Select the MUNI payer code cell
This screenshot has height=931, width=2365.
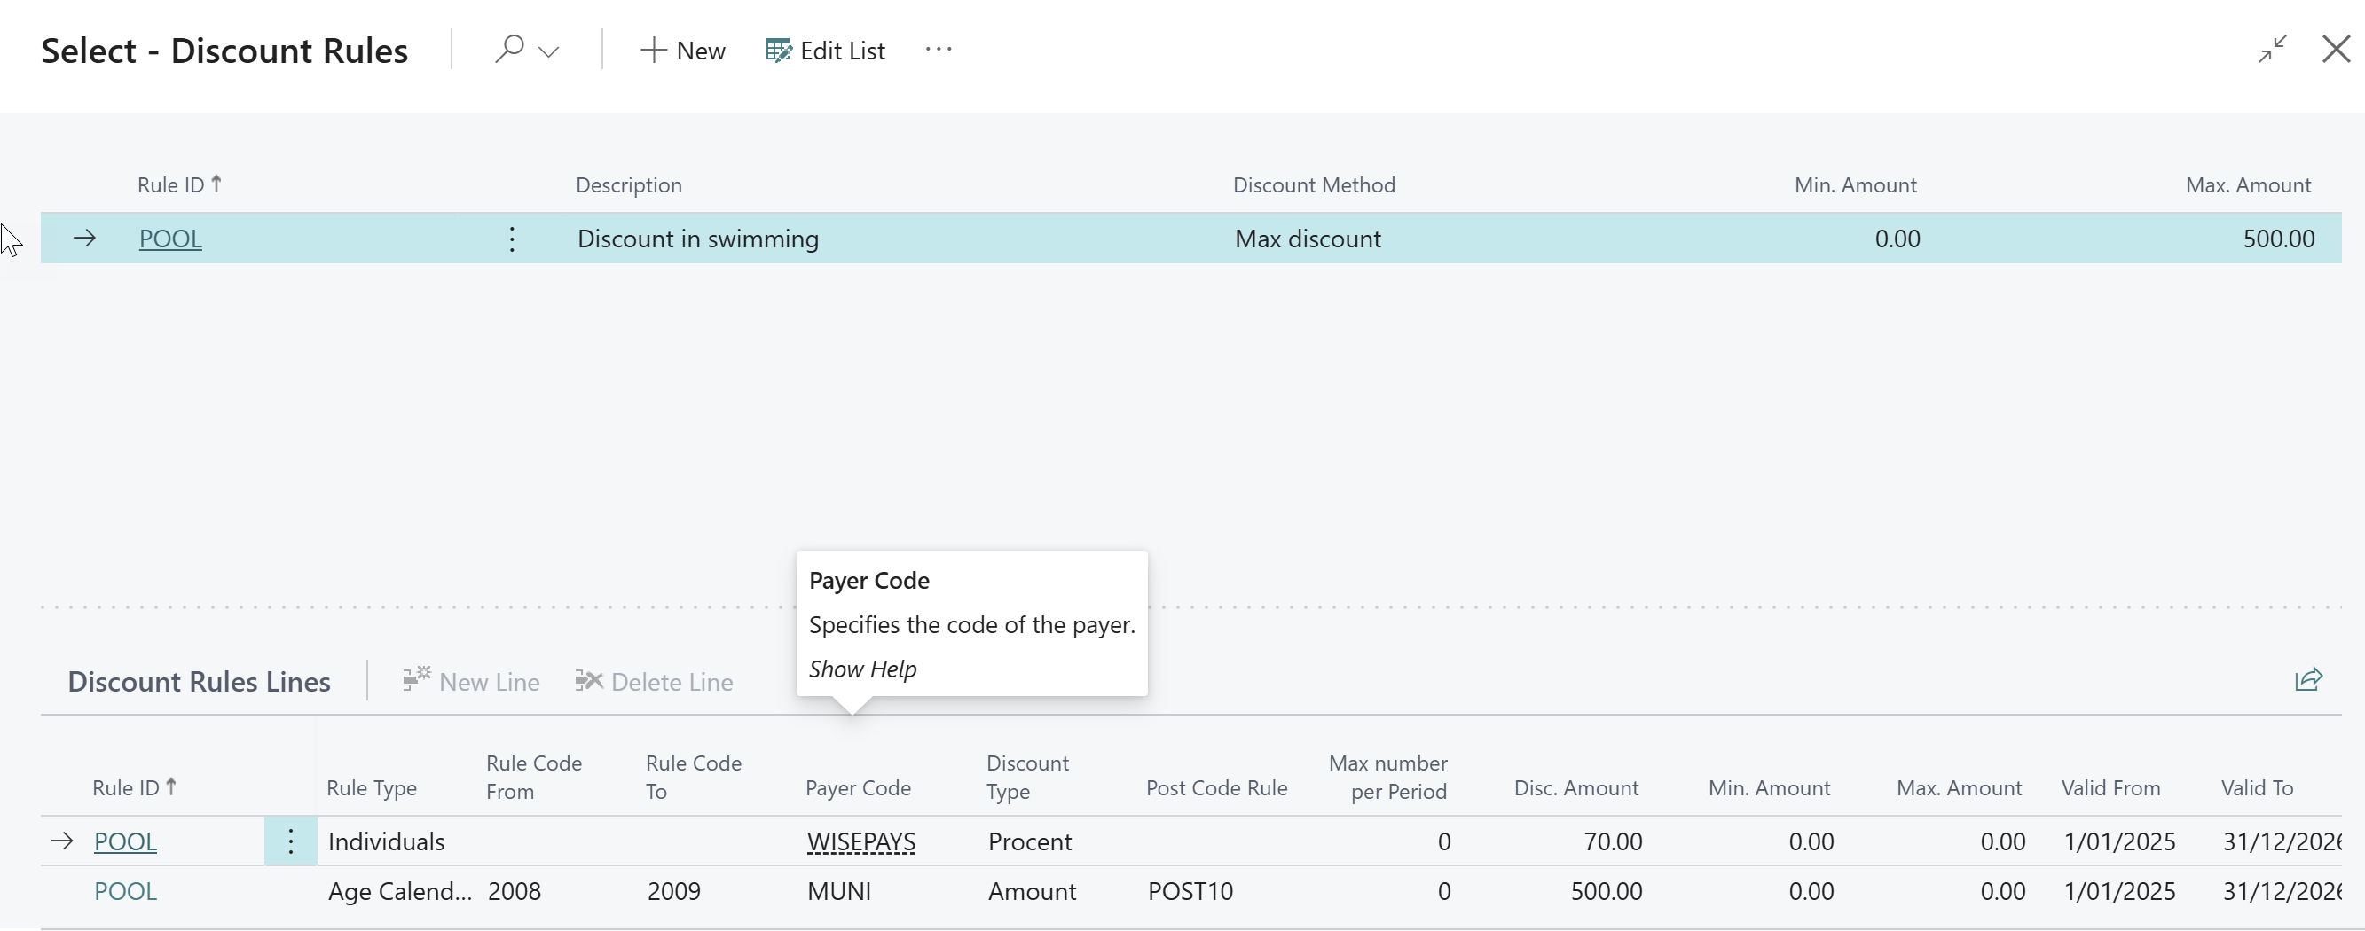(x=839, y=890)
